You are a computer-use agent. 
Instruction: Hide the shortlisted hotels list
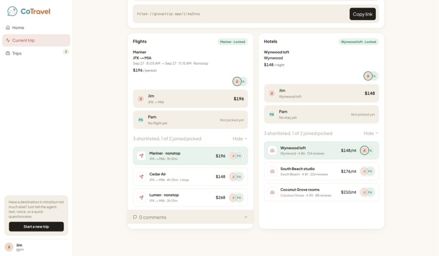[x=371, y=133]
